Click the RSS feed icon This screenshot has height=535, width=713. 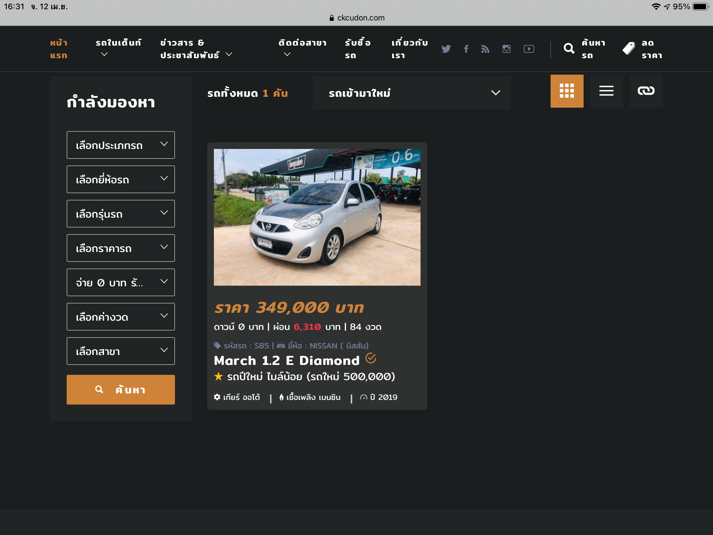(x=485, y=49)
